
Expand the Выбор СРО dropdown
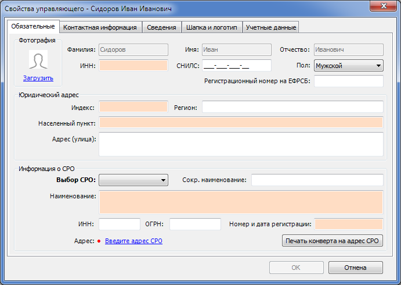(x=133, y=180)
